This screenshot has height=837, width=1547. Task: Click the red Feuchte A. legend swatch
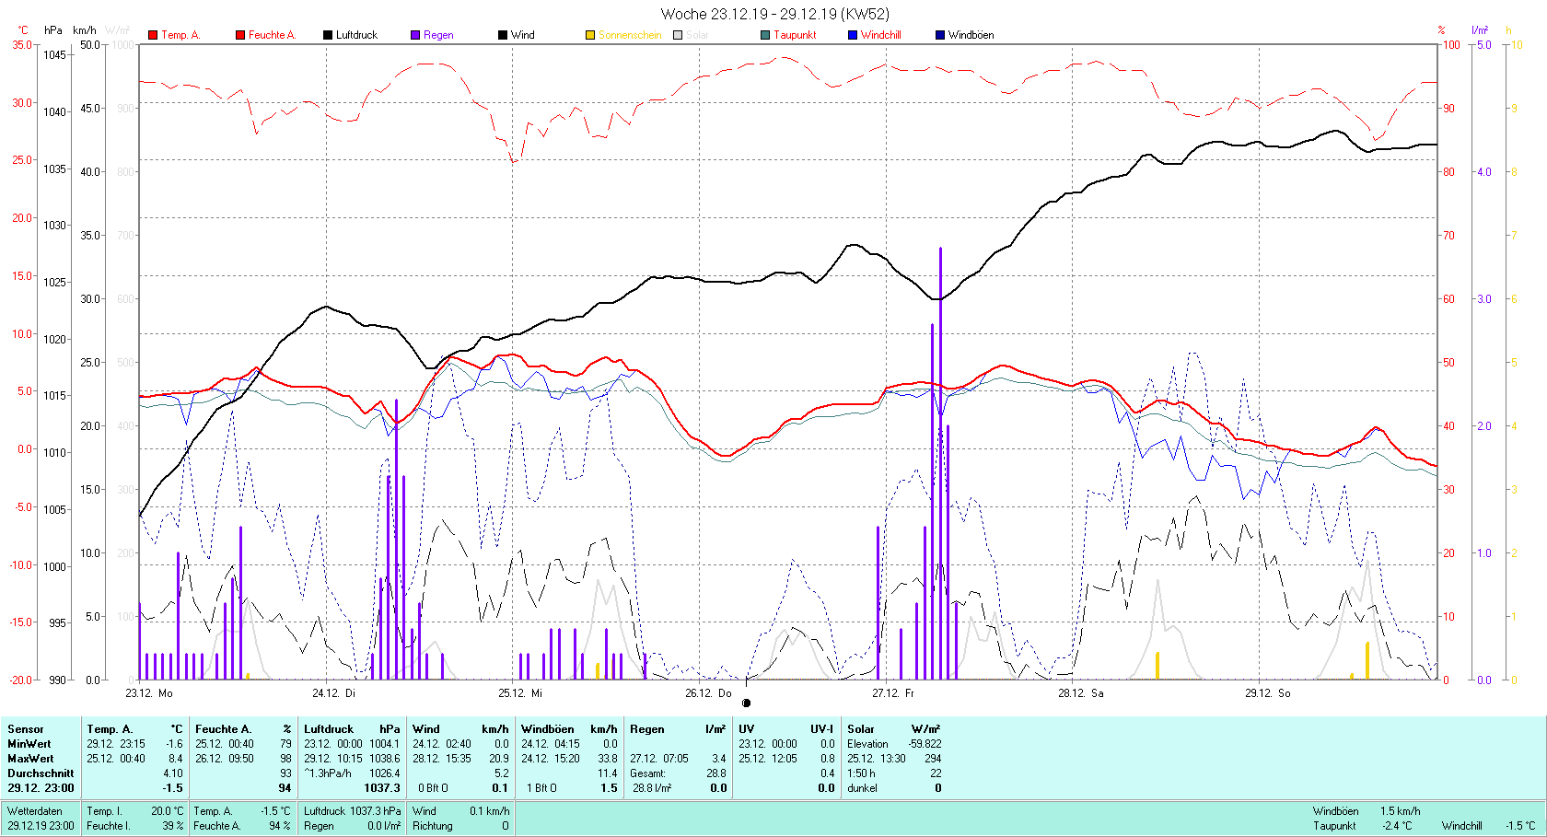(x=240, y=35)
